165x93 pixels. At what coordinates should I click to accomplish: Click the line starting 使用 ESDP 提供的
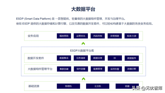tap(85, 24)
